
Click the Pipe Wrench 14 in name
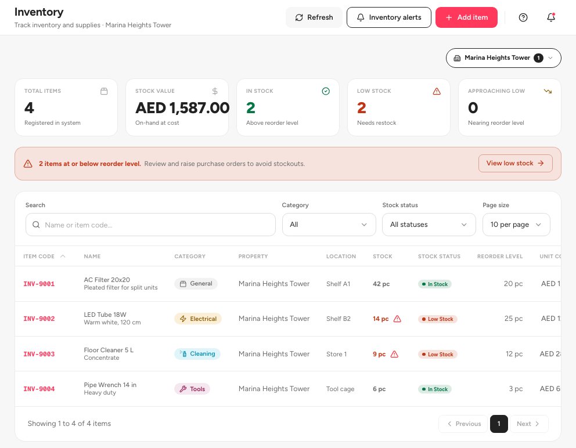pos(110,385)
